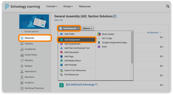Click the Mastery sidebar icon
Image resolution: width=173 pixels, height=95 pixels.
pos(22,60)
